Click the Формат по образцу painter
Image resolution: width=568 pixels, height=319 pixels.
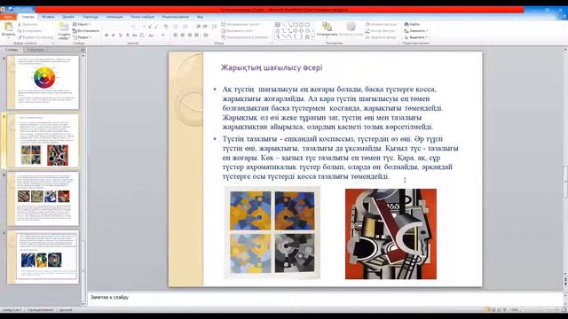point(35,37)
